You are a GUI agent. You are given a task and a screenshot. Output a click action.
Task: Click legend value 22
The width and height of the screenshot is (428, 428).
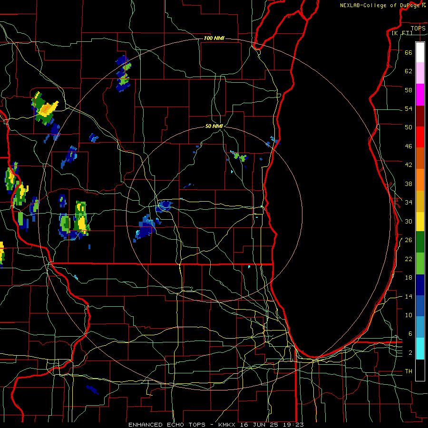tap(409, 259)
